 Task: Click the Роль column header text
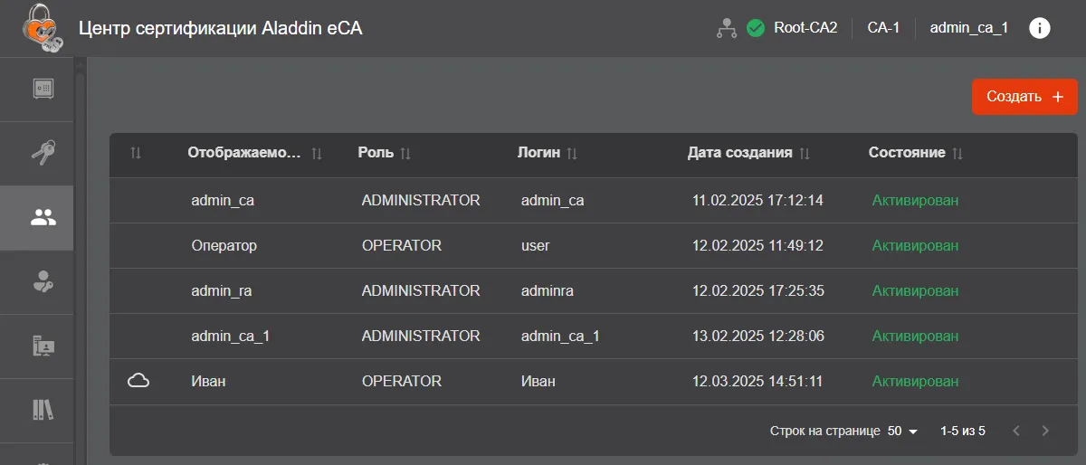click(x=376, y=153)
